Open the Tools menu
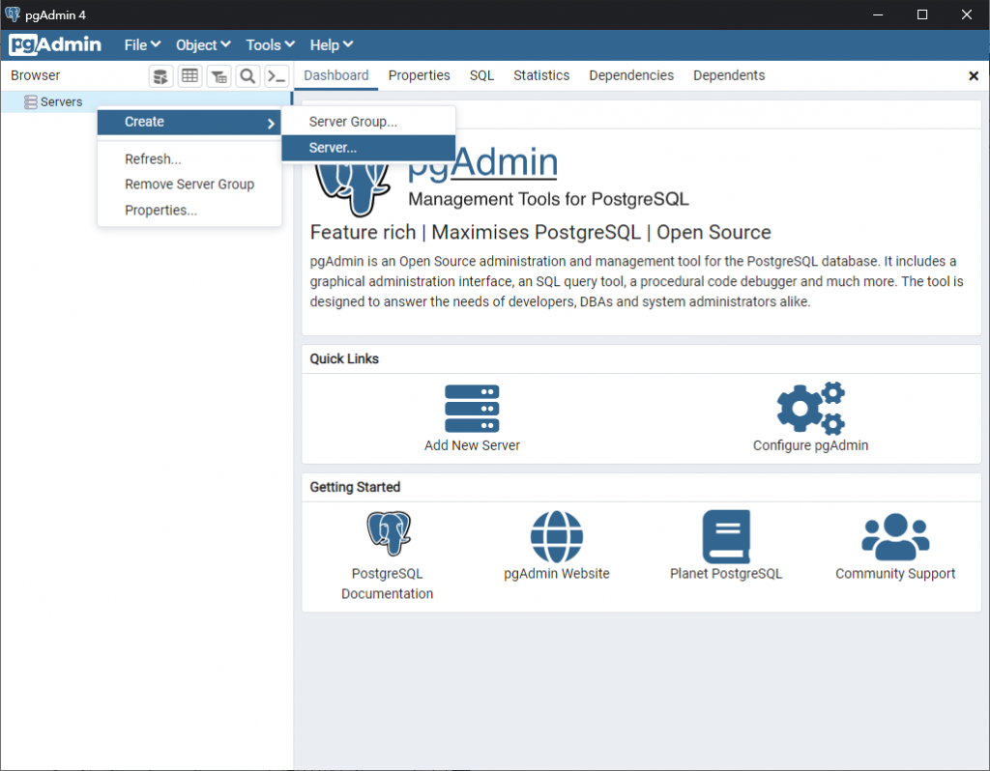The image size is (990, 771). [271, 44]
